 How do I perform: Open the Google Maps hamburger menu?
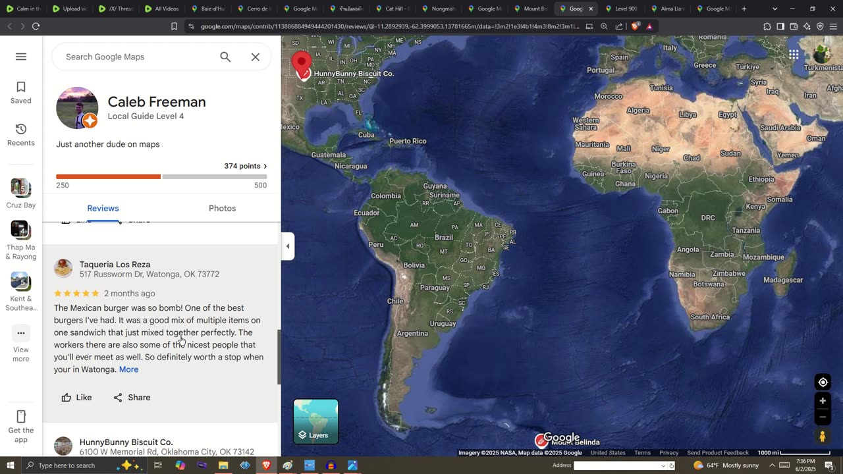coord(21,57)
